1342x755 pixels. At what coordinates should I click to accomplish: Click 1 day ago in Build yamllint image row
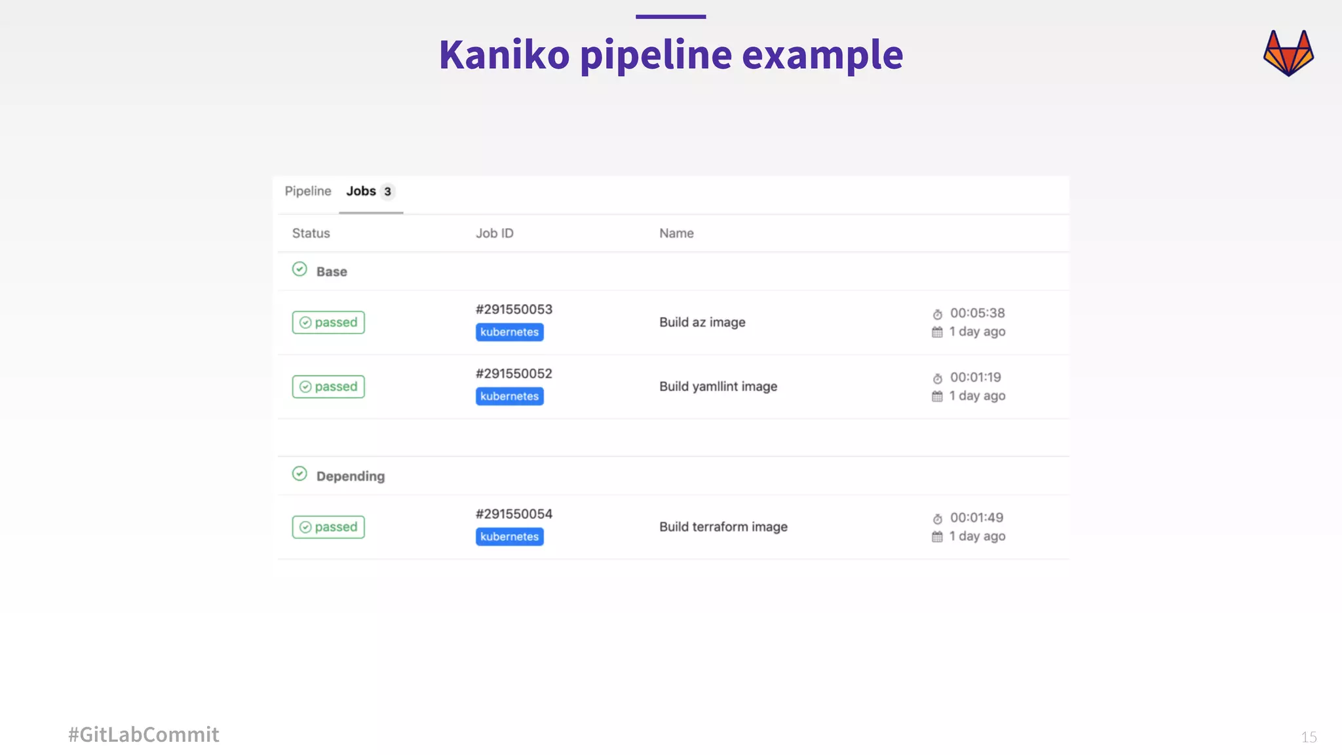click(978, 396)
